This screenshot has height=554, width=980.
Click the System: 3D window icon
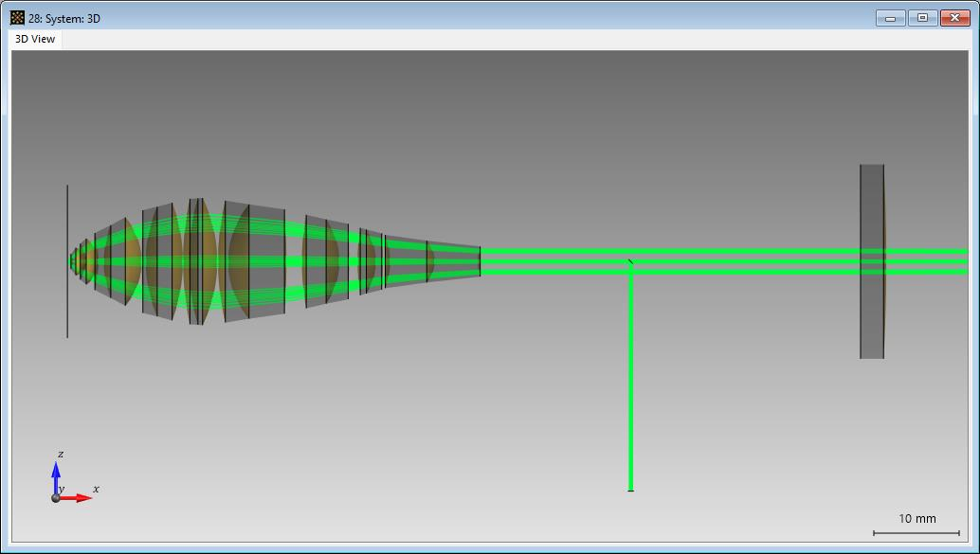(17, 18)
